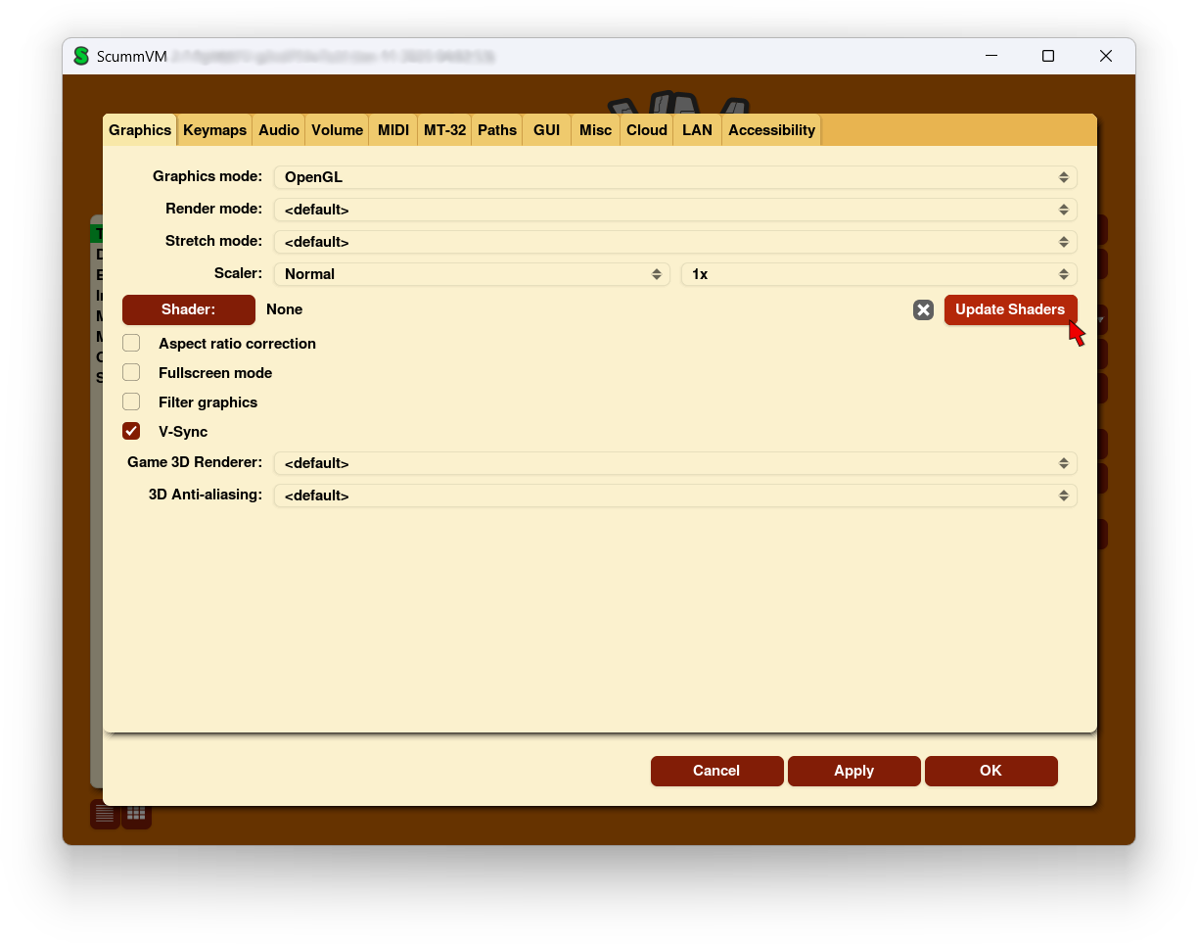Disable the V-Sync checkbox
The height and width of the screenshot is (944, 1198).
131,432
